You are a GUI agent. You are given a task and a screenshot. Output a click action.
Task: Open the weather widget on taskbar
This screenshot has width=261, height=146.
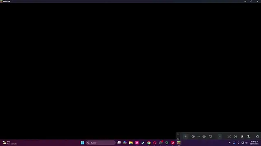pos(10,143)
